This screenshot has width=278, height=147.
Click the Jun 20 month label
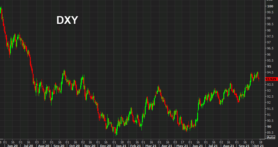[x=12, y=146]
